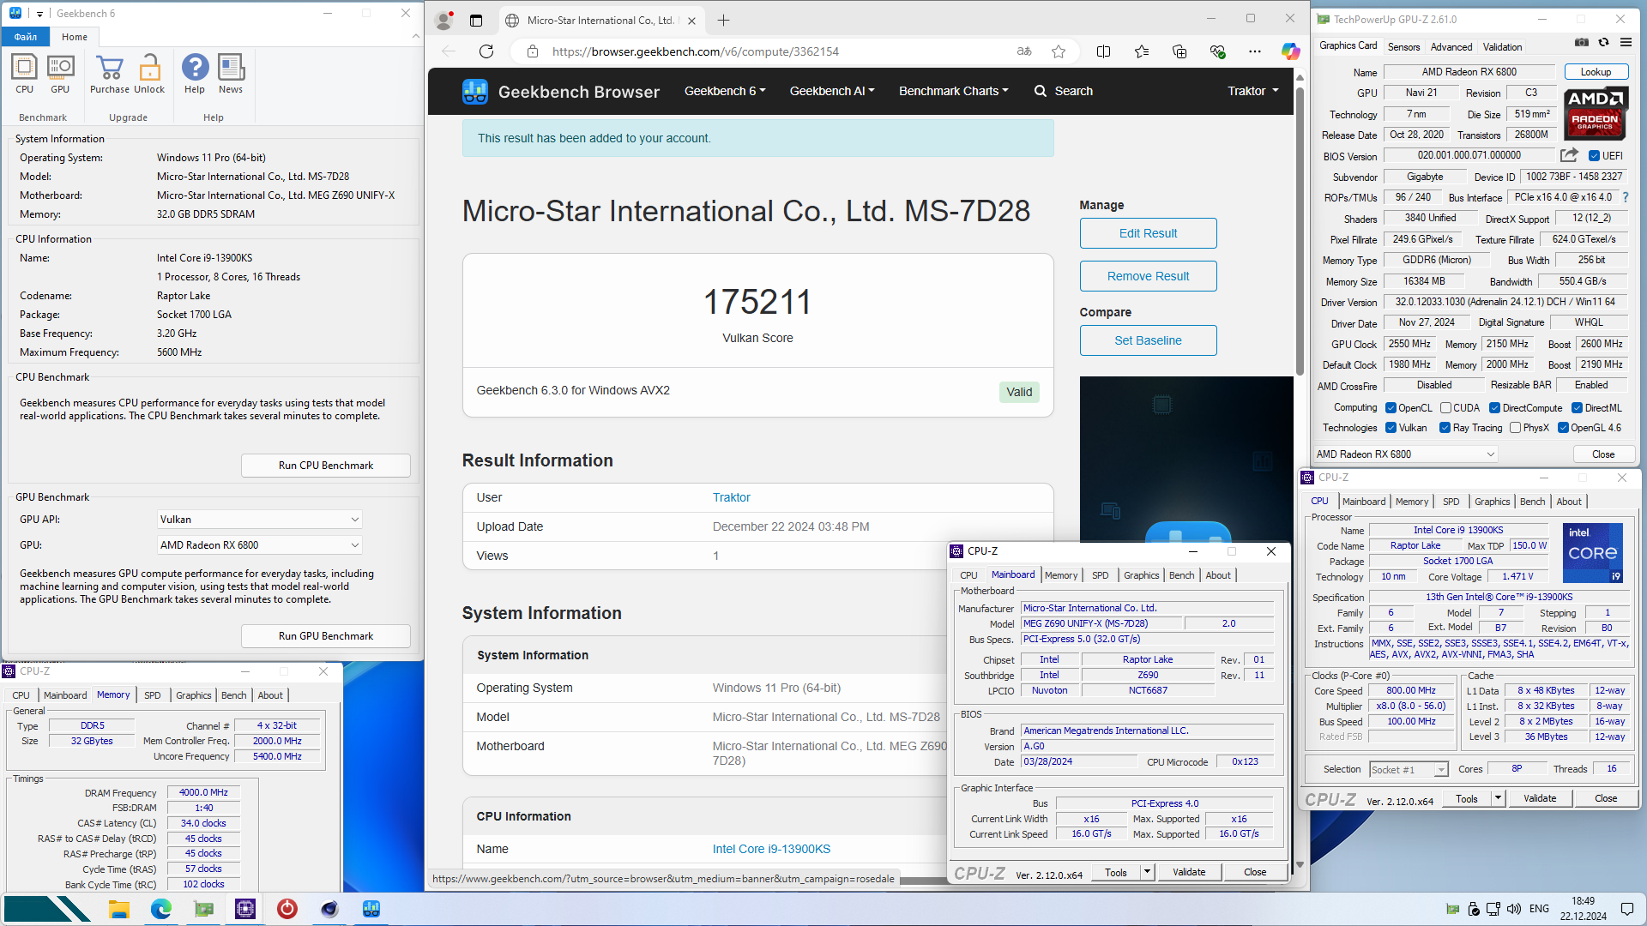Switch to the Advanced tab in GPU-Z

(1451, 47)
